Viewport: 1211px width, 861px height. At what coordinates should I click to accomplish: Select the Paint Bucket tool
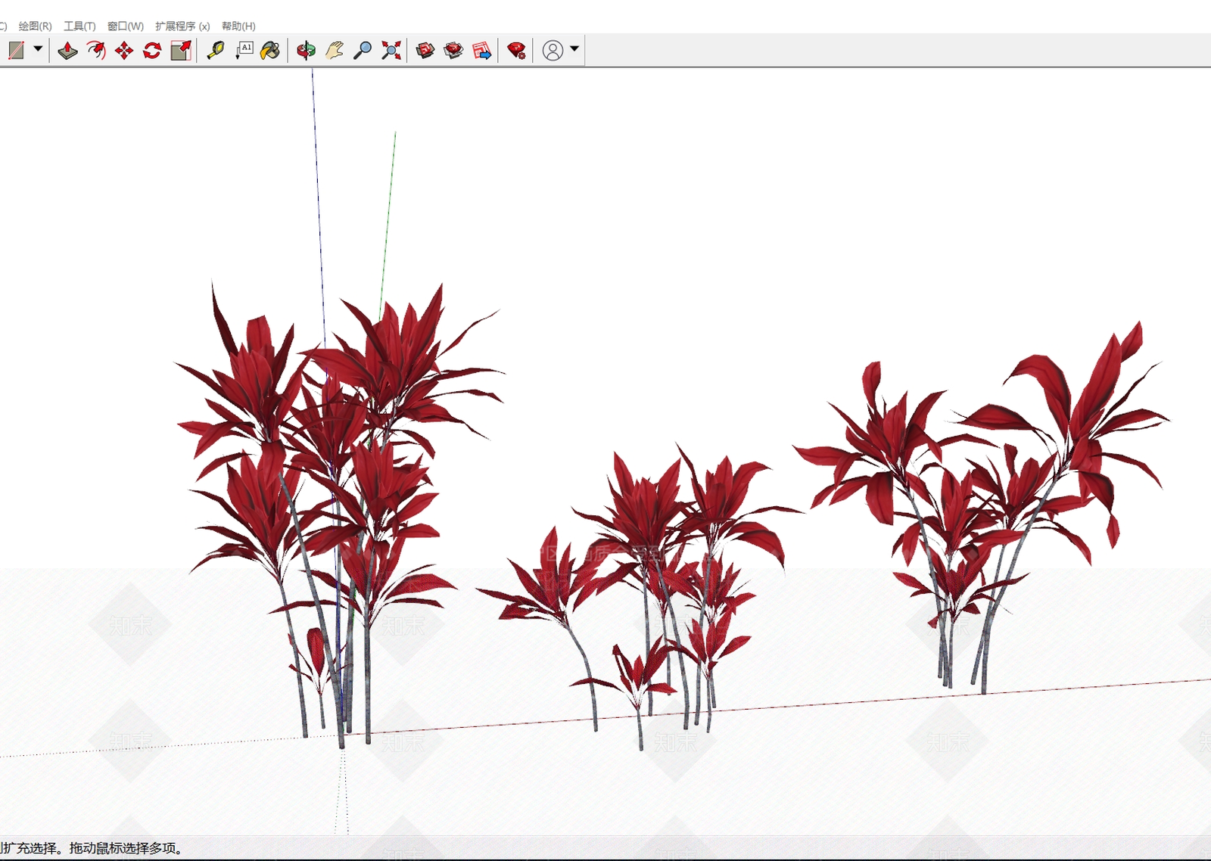tap(270, 51)
